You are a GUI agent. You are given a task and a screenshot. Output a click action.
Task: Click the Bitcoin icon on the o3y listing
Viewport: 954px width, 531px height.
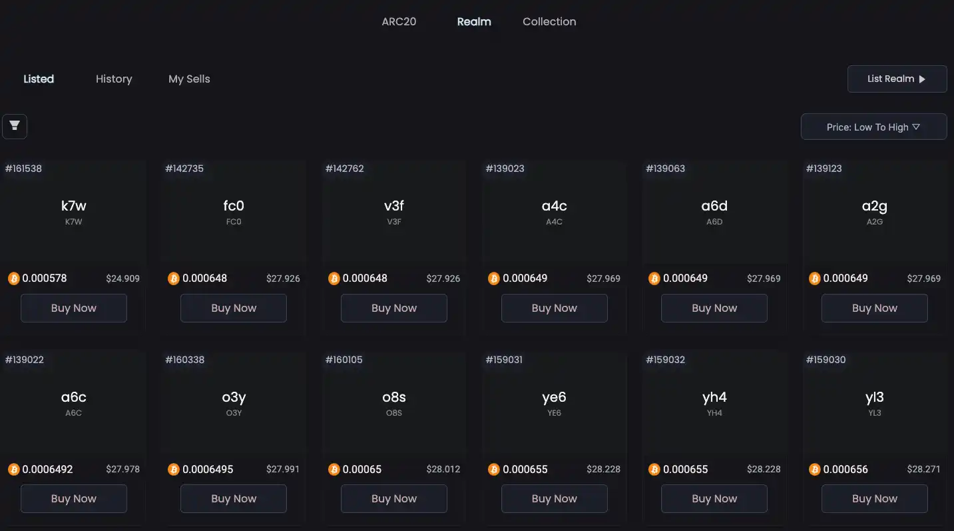pos(174,470)
